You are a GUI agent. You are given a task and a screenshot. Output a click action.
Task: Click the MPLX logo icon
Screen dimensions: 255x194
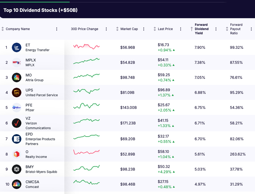coord(17,62)
